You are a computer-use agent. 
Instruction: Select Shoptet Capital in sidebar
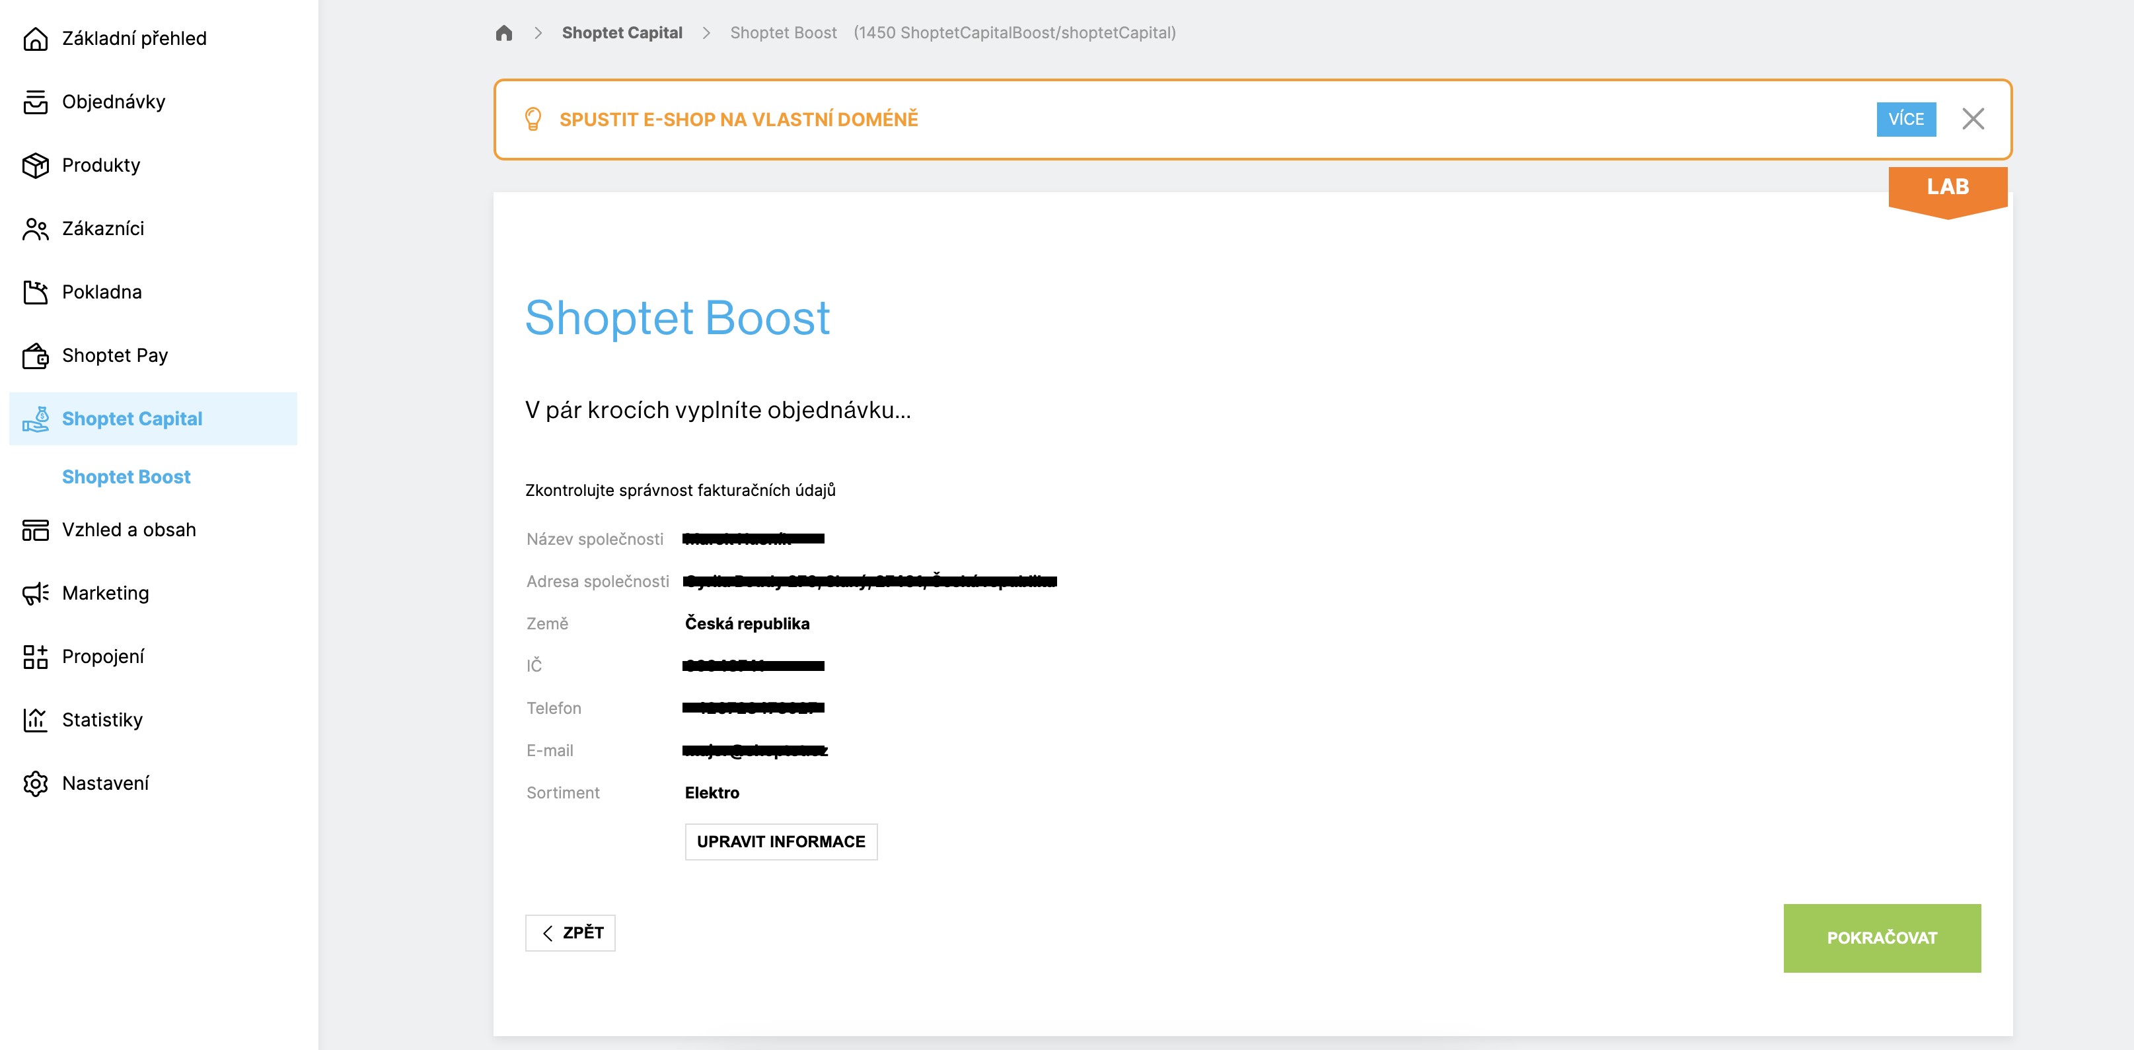point(153,419)
